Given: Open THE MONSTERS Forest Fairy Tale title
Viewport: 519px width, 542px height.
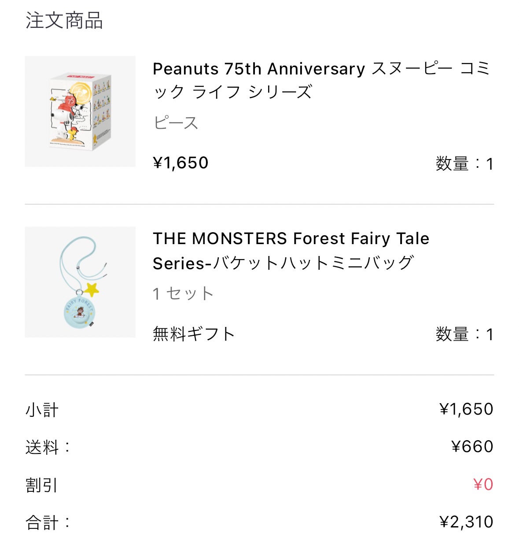Looking at the screenshot, I should click(291, 250).
